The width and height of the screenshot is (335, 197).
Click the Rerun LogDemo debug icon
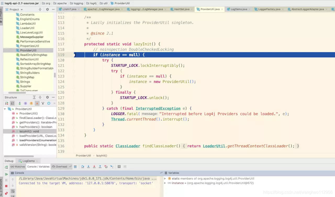(x=6, y=167)
